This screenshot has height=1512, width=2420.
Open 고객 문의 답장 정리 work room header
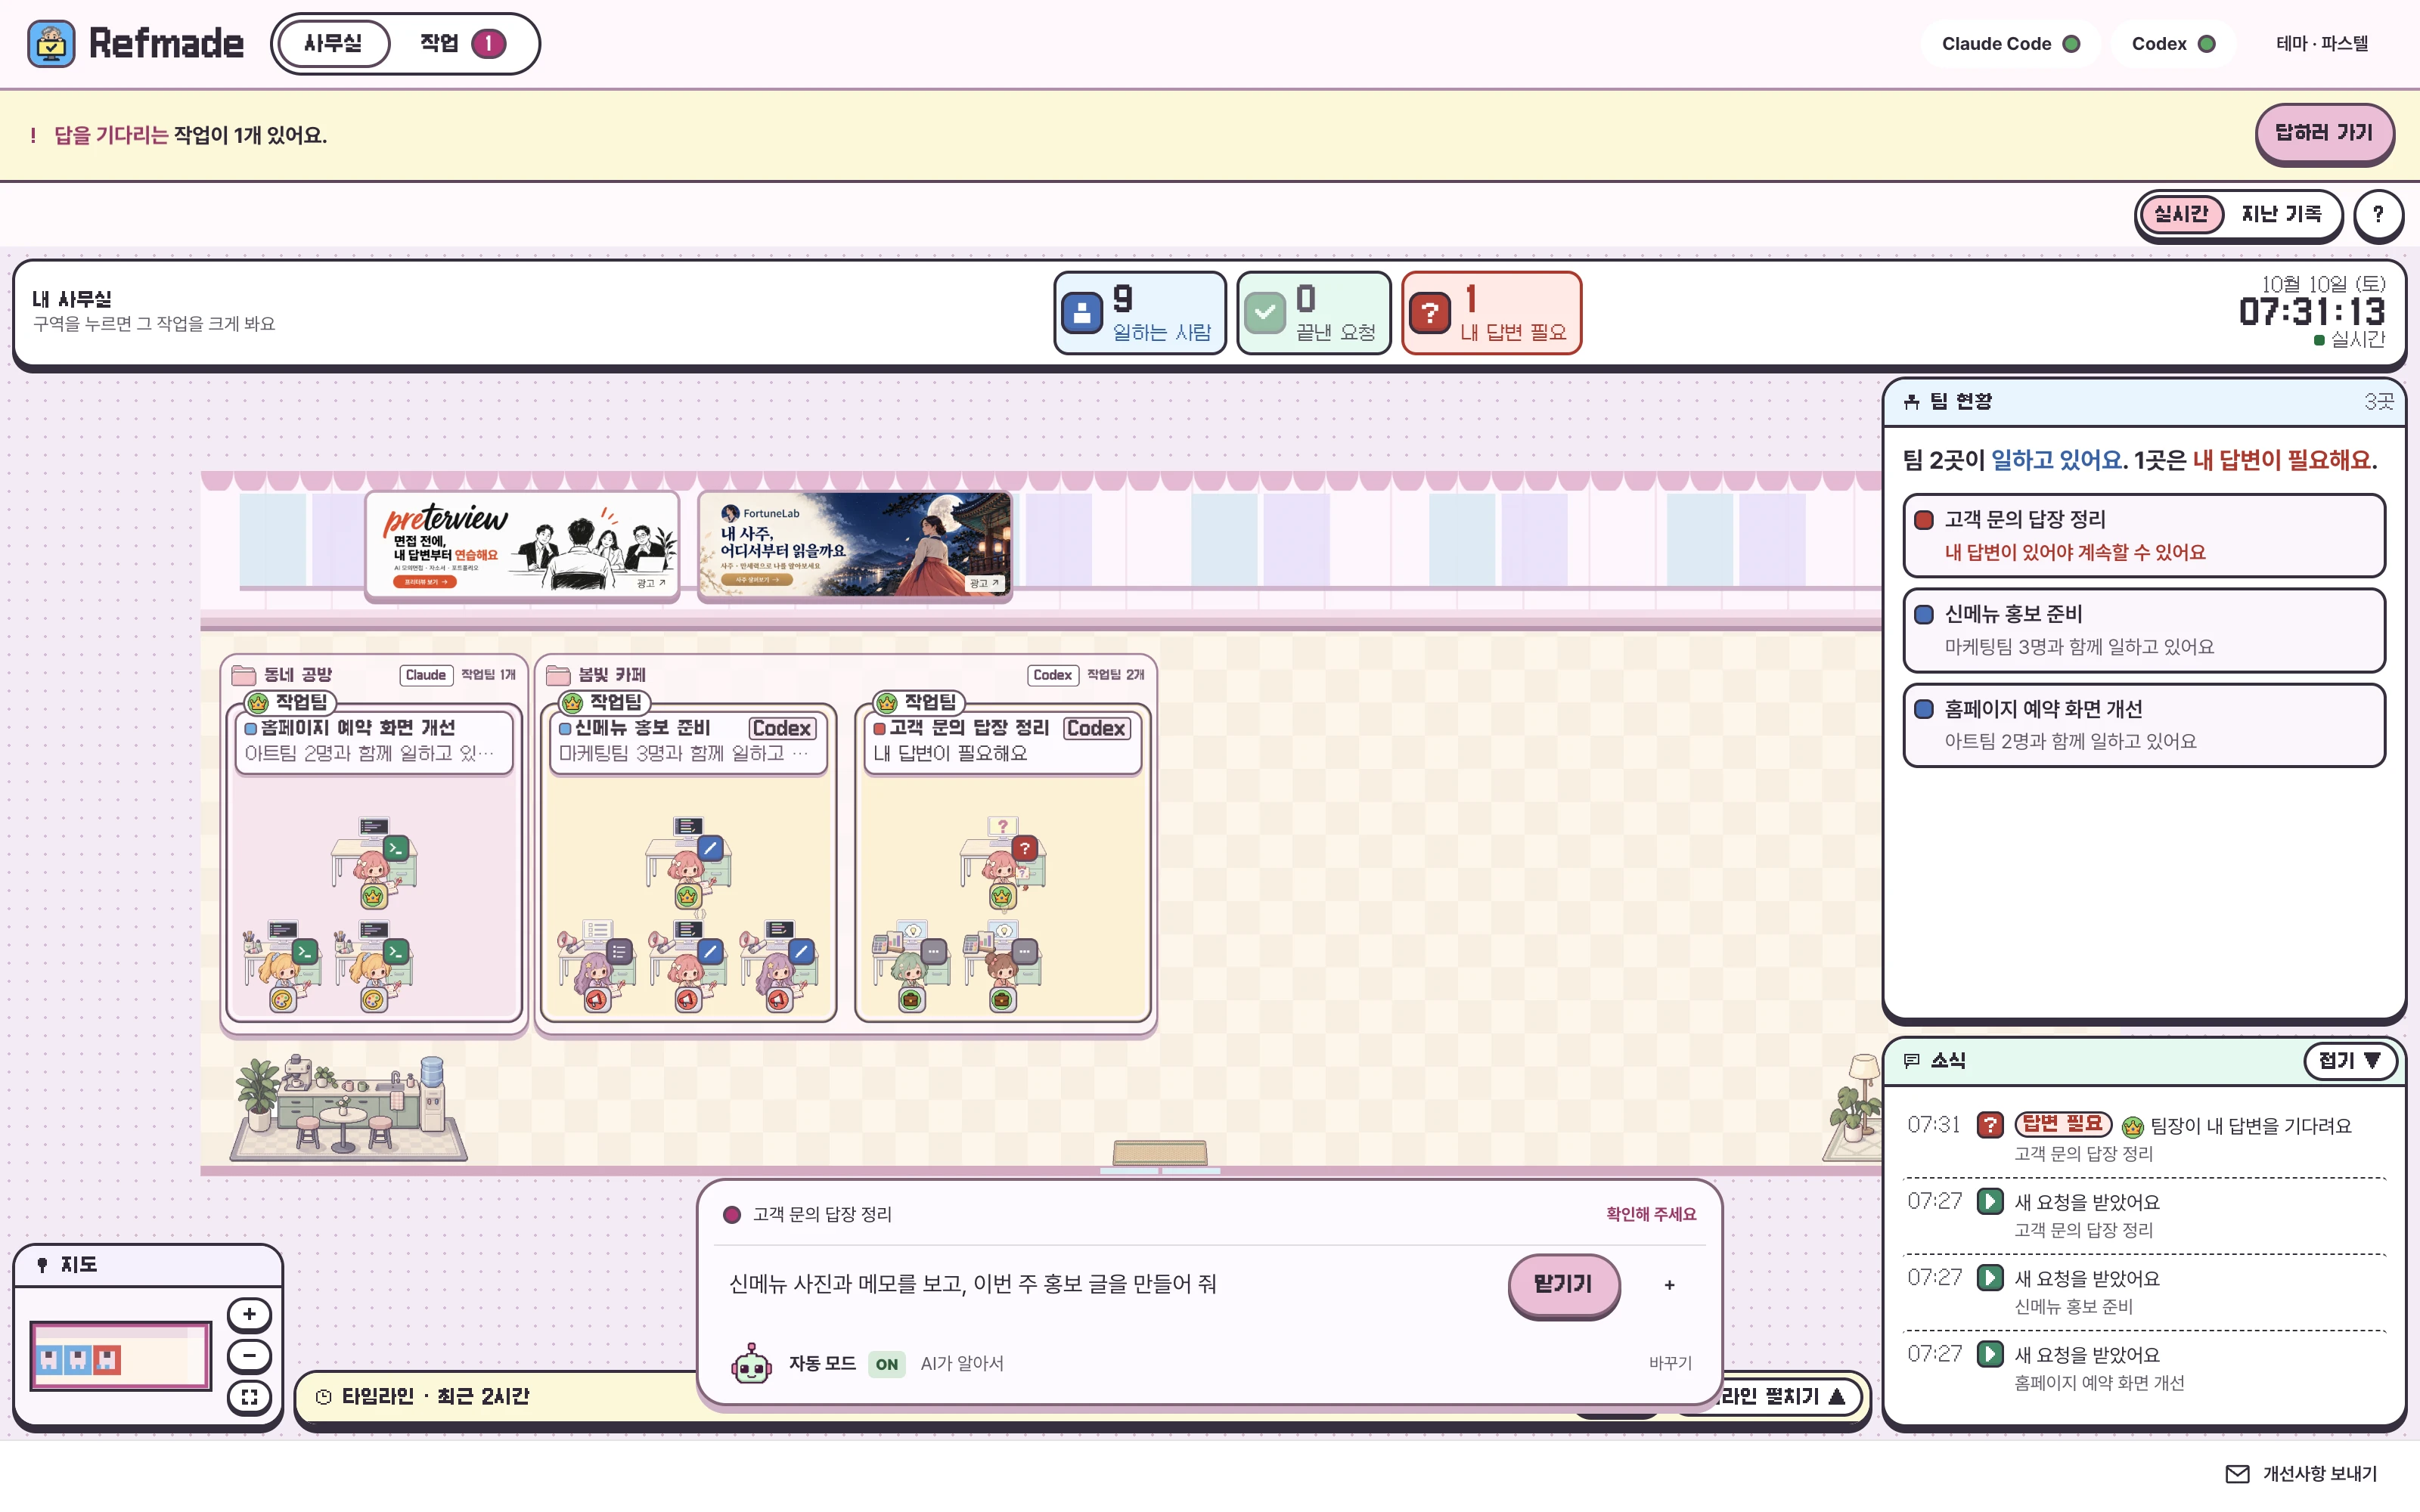pos(1002,740)
